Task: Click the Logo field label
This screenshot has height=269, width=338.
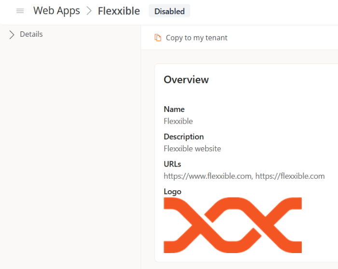Action: pos(172,192)
